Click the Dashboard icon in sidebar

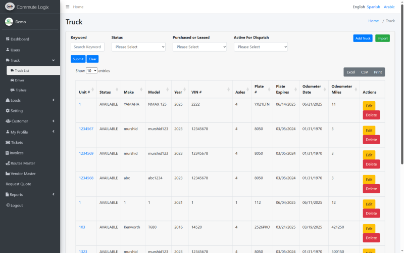pos(8,39)
